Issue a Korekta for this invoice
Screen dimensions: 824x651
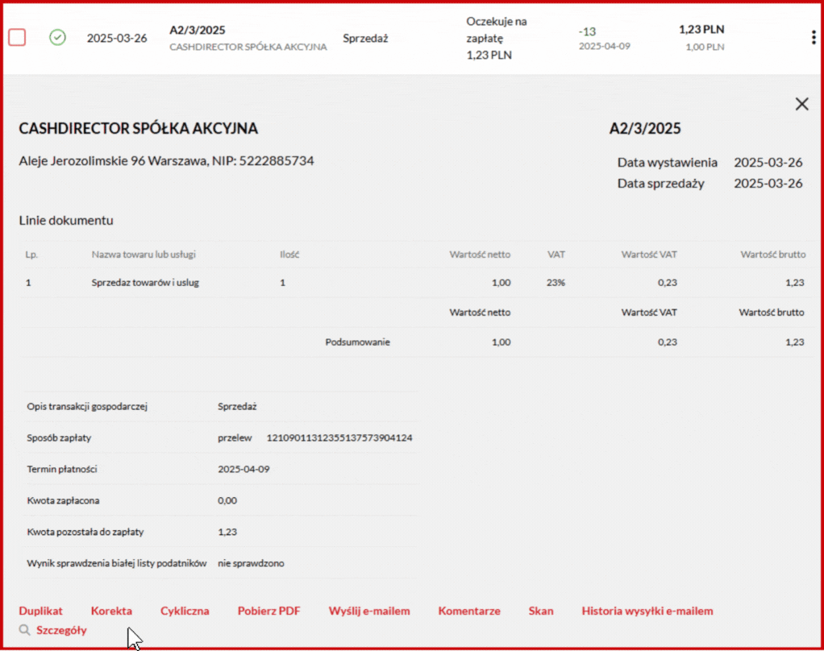click(x=111, y=611)
